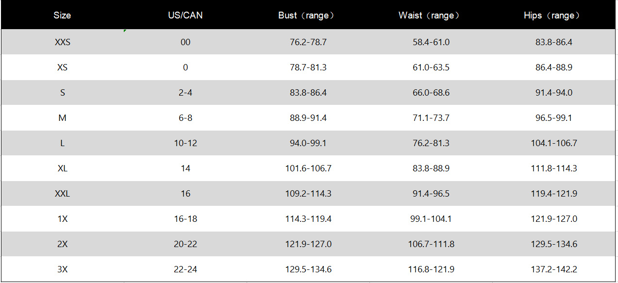
Task: Select the XS bust cell 78.7-81.3
Action: click(x=308, y=67)
